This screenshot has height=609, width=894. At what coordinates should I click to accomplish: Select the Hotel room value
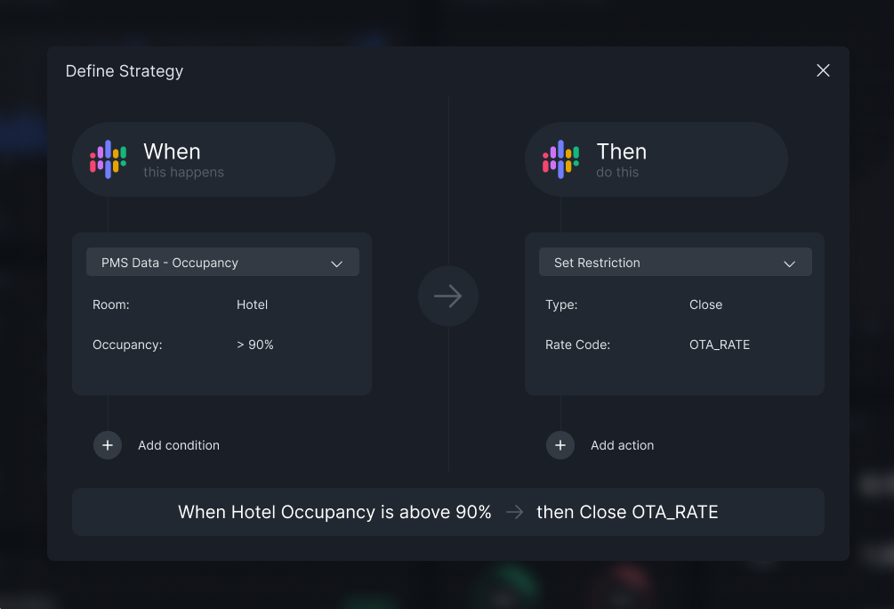pos(252,304)
